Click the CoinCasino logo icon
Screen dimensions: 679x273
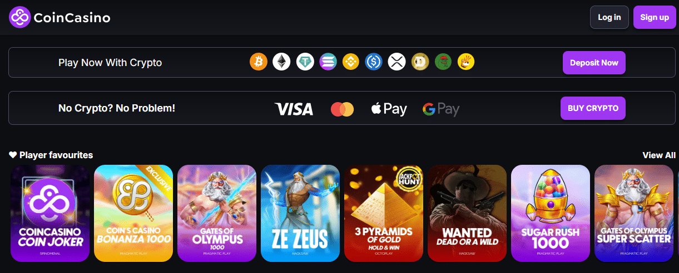coord(19,17)
